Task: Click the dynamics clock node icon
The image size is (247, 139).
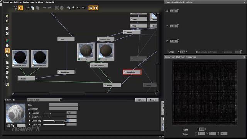Action: coord(7,77)
